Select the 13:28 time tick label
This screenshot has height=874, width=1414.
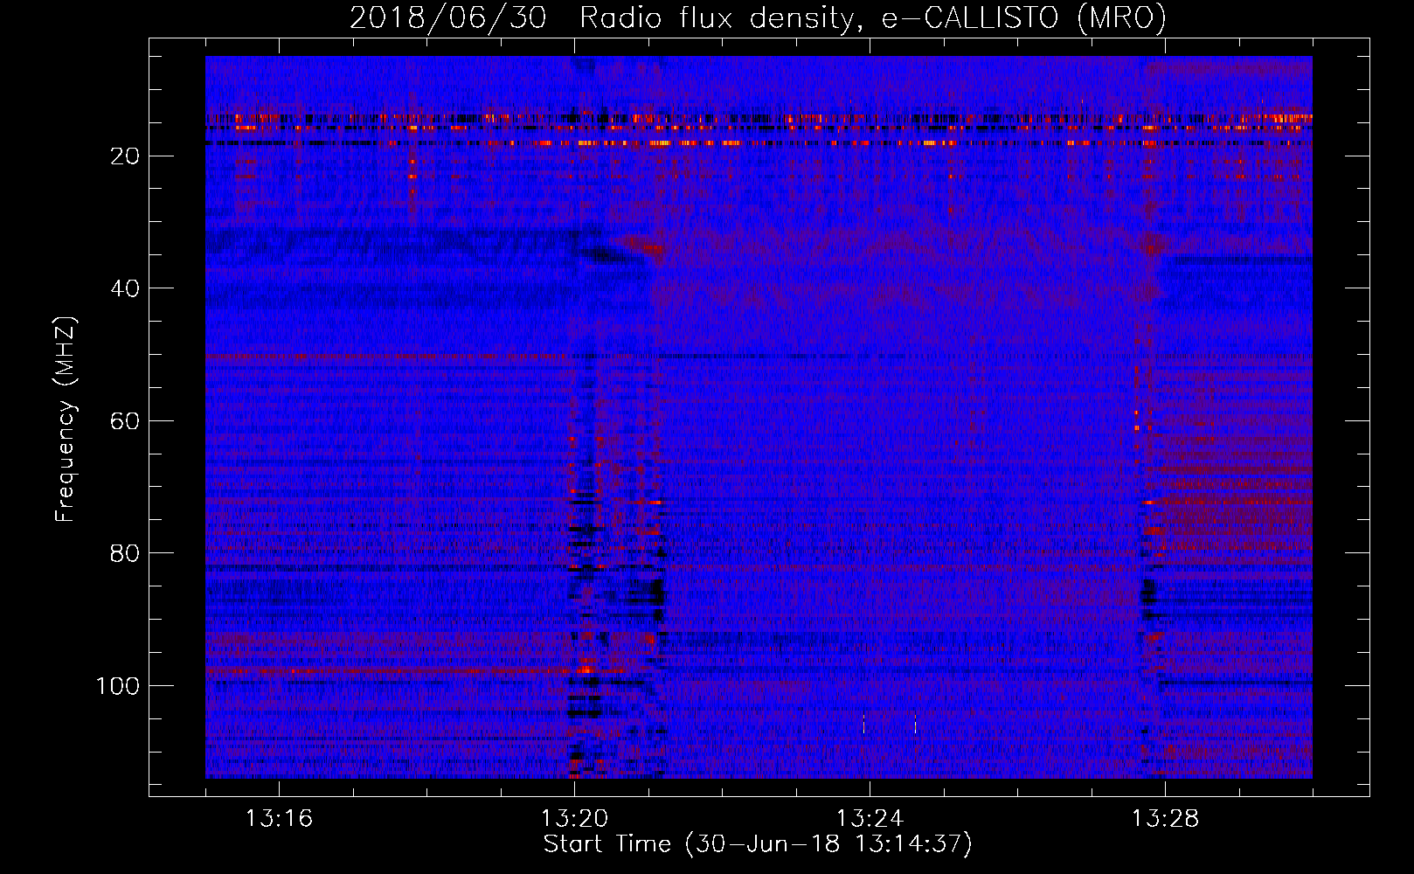tap(1165, 818)
